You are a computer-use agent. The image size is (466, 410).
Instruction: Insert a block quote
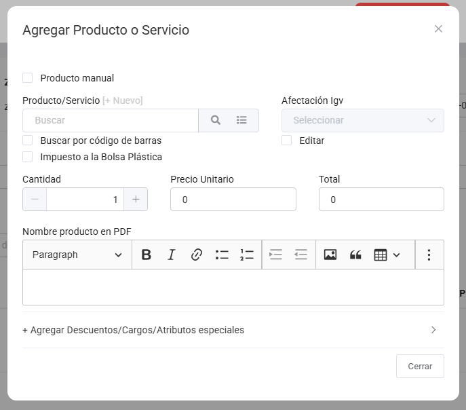point(355,255)
